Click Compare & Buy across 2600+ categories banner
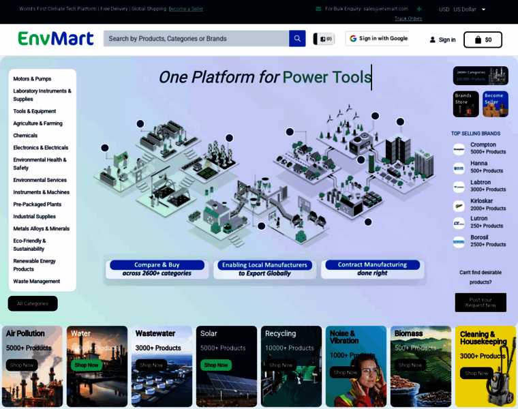 tap(157, 269)
